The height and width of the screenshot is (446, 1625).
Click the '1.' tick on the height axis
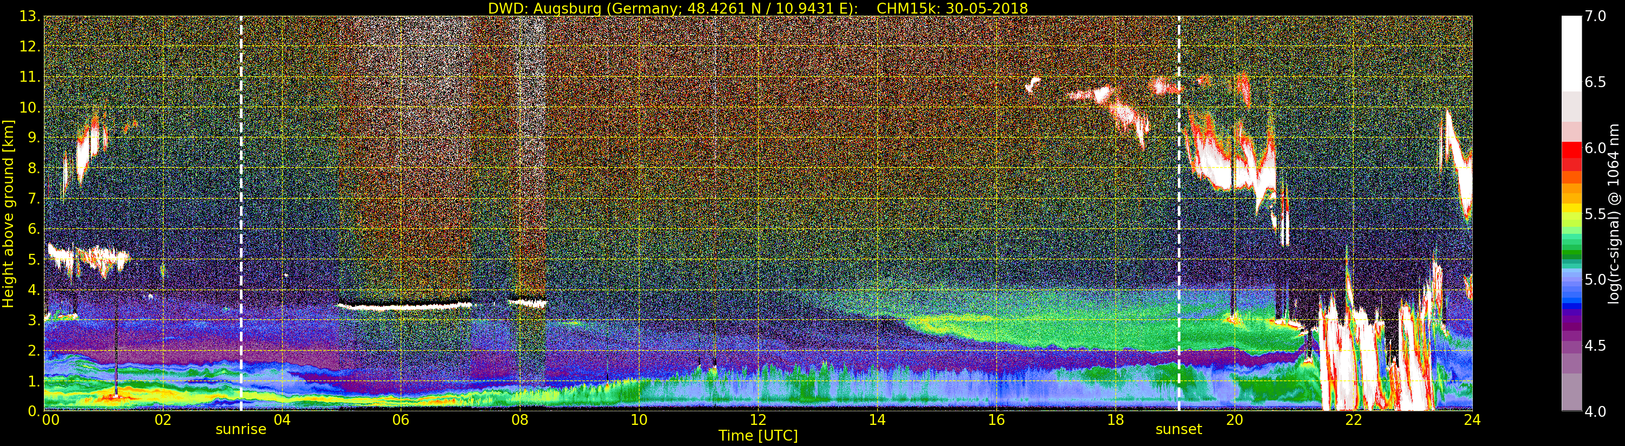point(34,381)
